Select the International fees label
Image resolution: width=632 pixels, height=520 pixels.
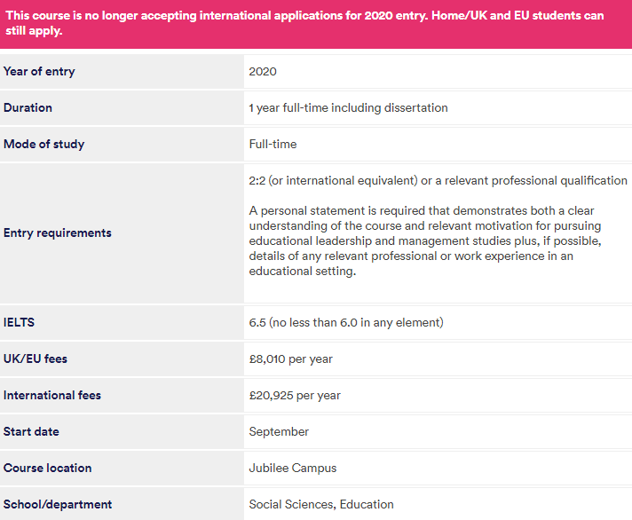point(52,395)
